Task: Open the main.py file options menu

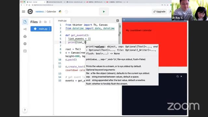Action: (50, 29)
